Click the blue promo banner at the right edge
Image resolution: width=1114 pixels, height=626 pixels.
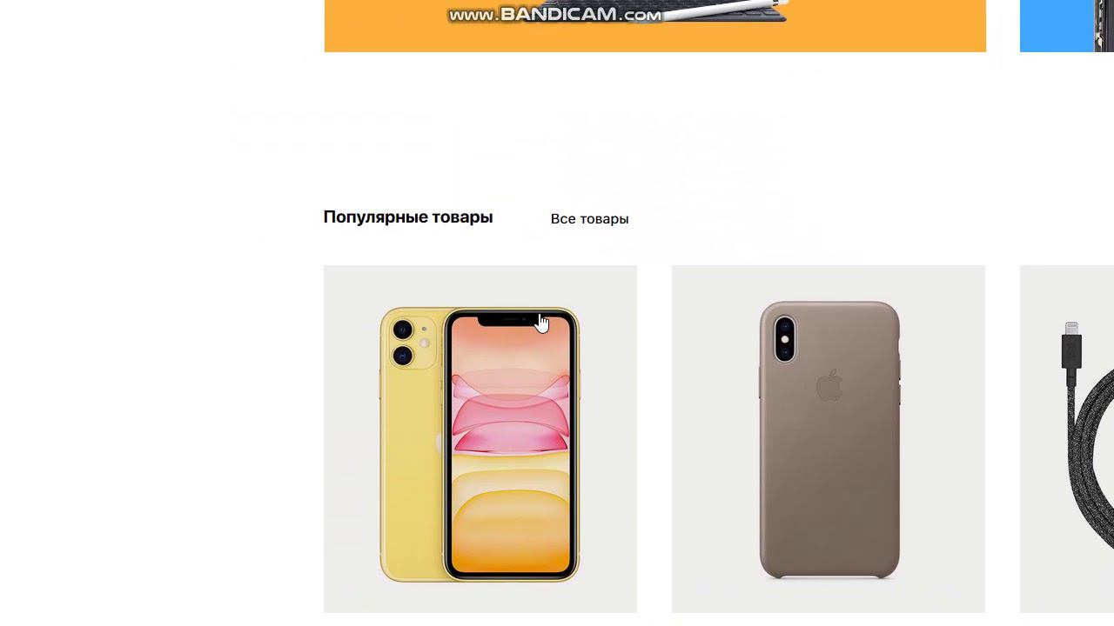pyautogui.click(x=1067, y=26)
